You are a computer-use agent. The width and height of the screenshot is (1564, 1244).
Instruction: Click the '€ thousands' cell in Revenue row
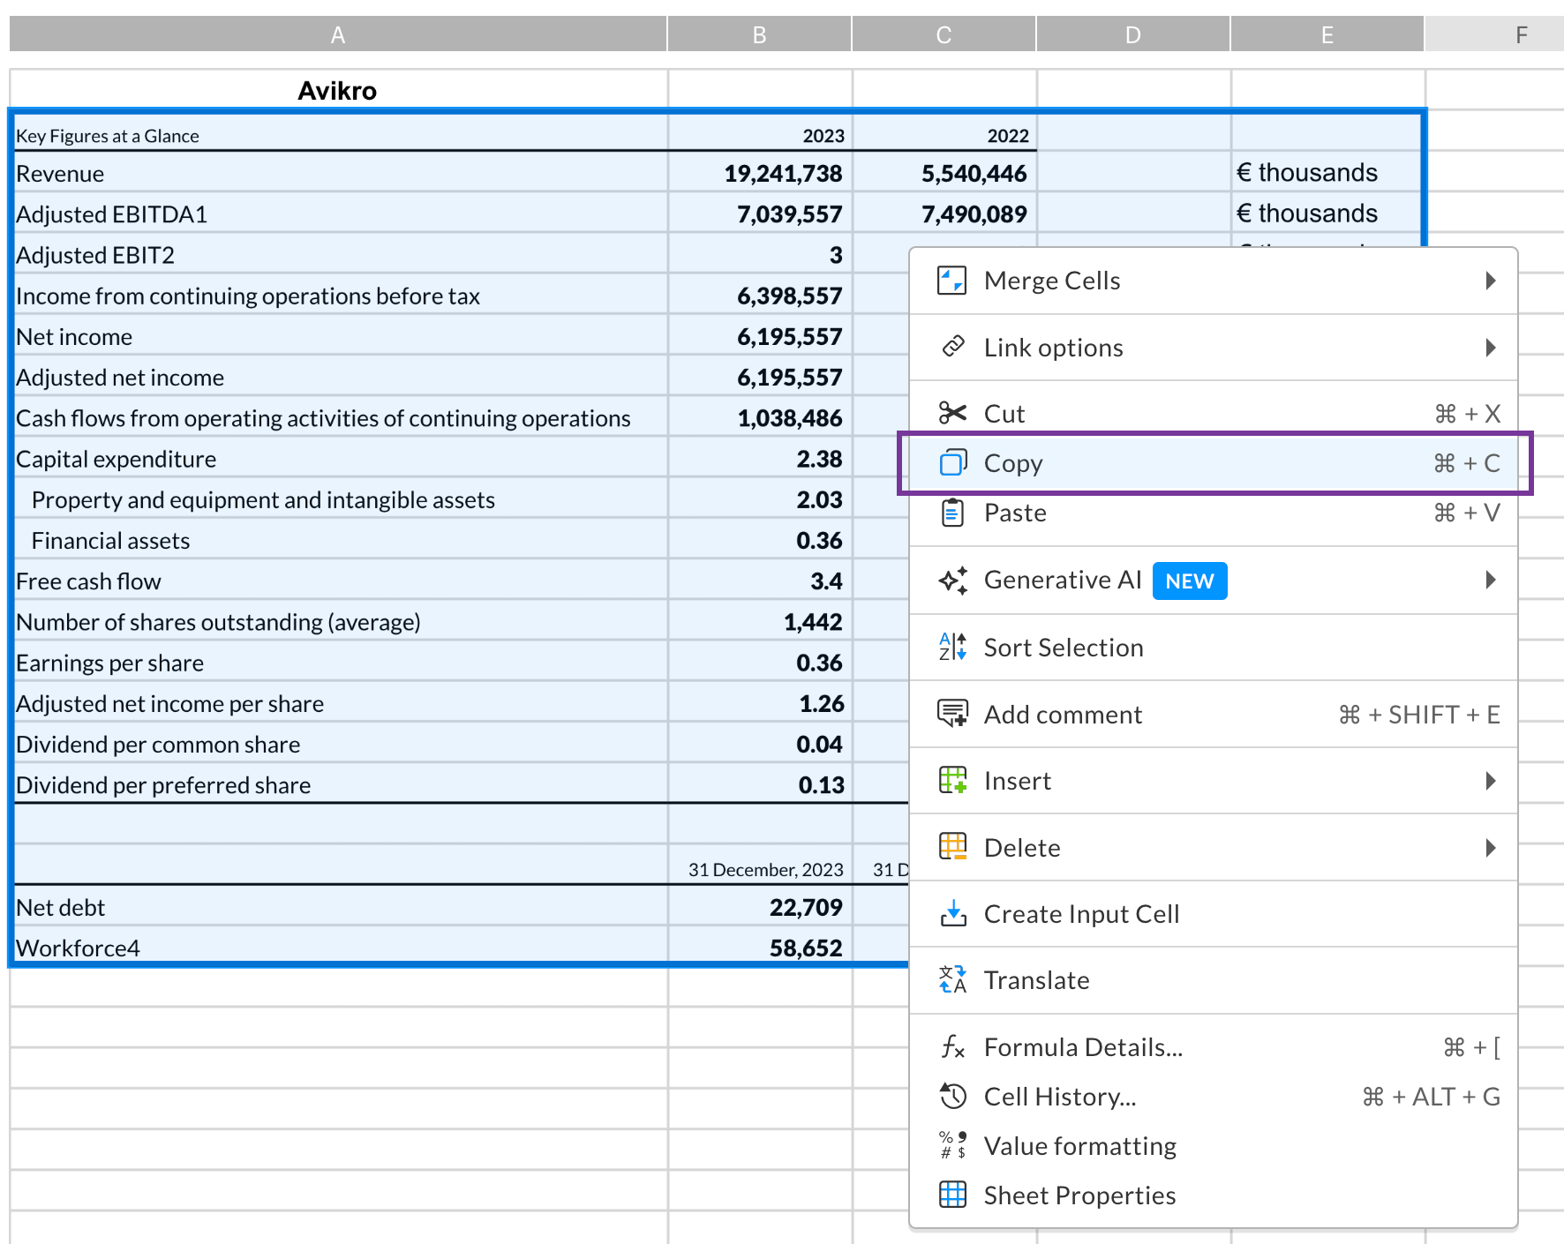(x=1327, y=172)
